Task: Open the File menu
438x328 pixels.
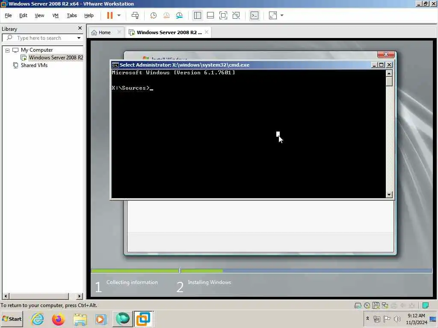Action: (x=8, y=15)
